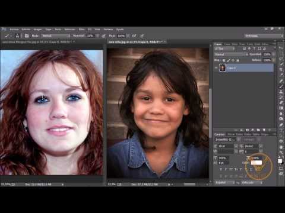Open the Flujo slider arrow
Viewport: 285px width, 213px height.
128,35
